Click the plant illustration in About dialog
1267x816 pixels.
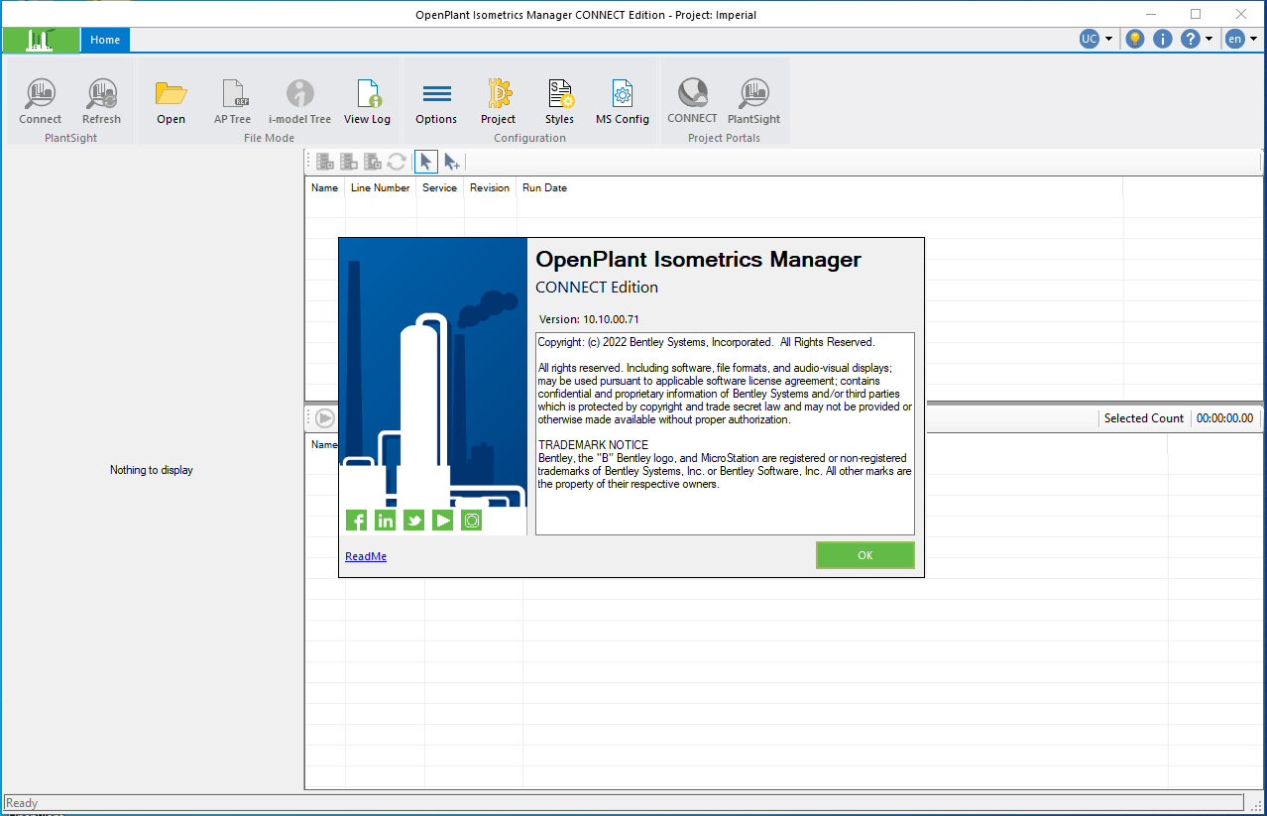pos(433,387)
